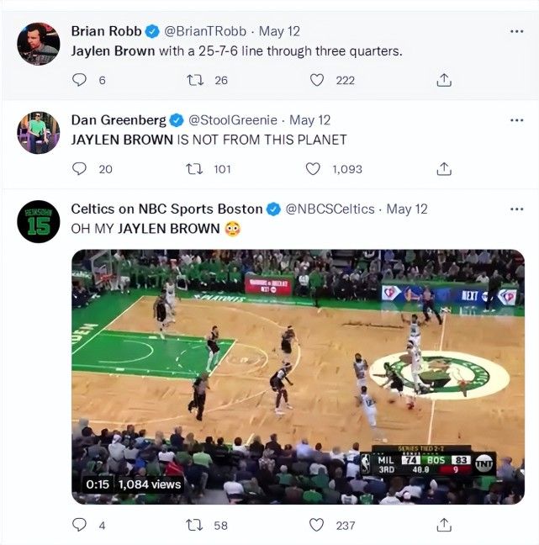Share the Celtics on NBC Sports tweet
The width and height of the screenshot is (539, 545).
[444, 525]
